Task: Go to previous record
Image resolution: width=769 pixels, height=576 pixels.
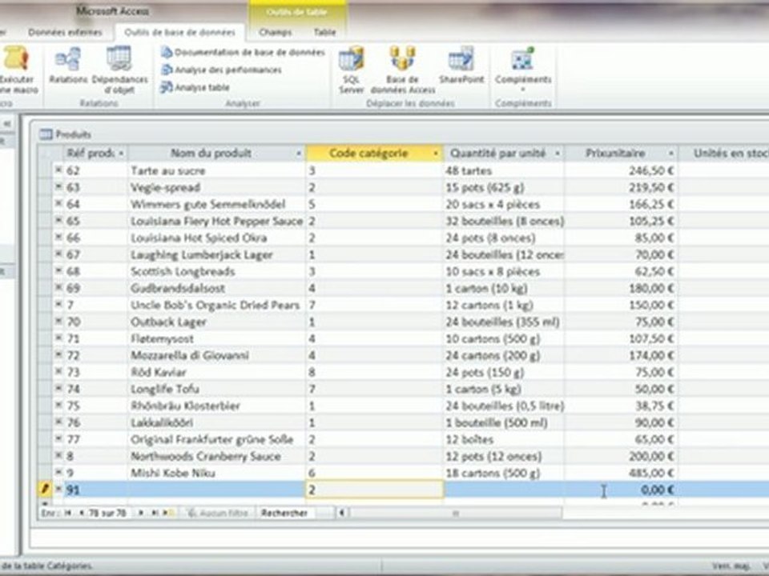Action: 82,513
